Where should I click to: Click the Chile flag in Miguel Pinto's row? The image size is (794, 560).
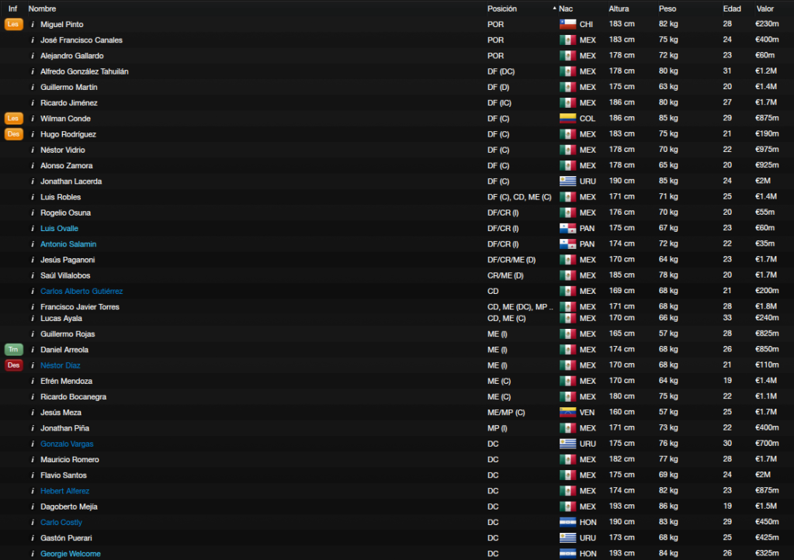pos(567,24)
